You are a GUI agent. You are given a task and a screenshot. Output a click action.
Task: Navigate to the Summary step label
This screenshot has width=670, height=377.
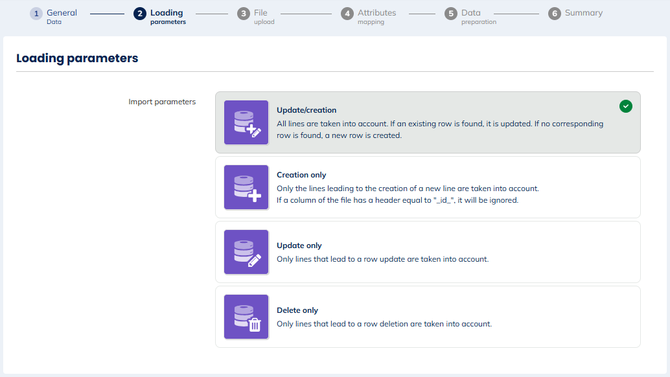583,13
